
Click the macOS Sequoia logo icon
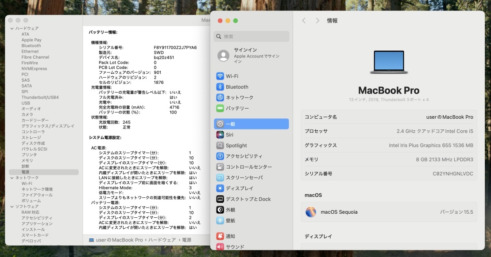[311, 212]
